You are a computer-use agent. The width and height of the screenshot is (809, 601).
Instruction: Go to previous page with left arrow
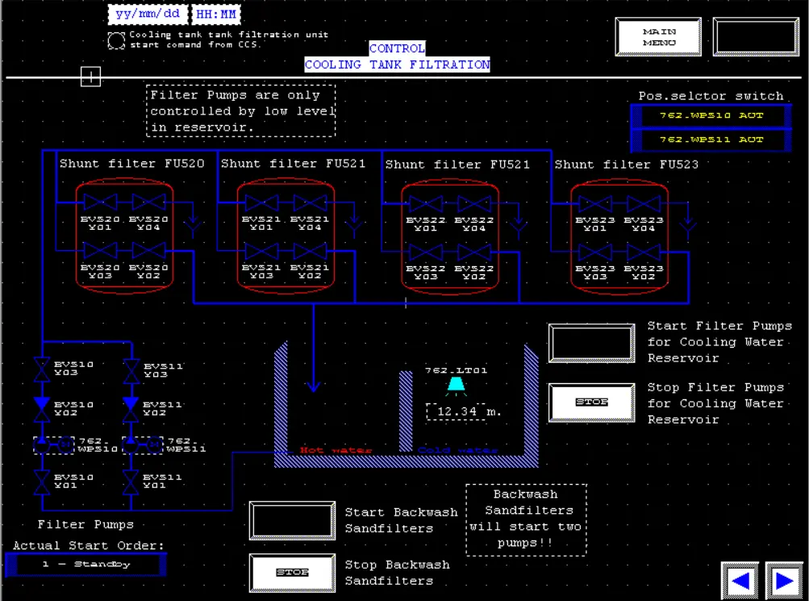tap(740, 581)
